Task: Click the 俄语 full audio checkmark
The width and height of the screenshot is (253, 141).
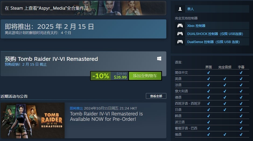Action: [225, 134]
